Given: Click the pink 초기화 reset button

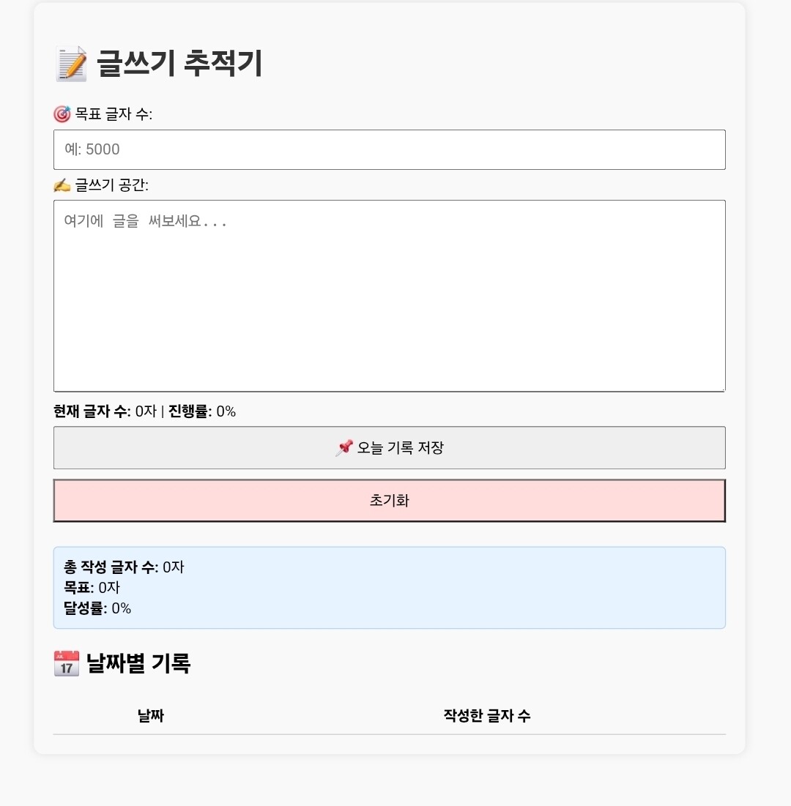Looking at the screenshot, I should point(390,501).
